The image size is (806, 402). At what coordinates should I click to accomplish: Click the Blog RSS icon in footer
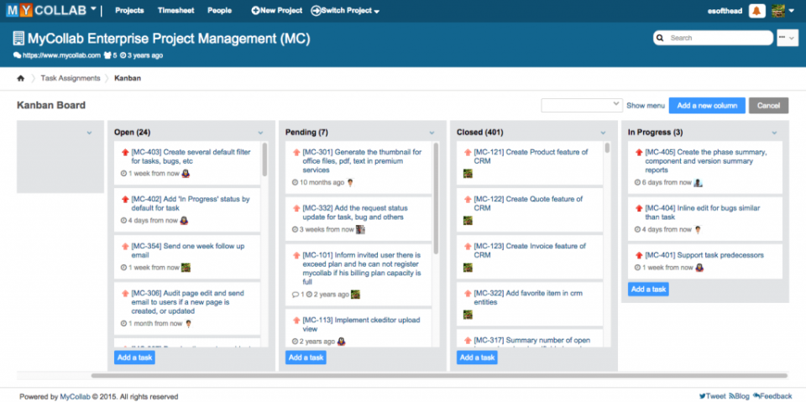(732, 396)
